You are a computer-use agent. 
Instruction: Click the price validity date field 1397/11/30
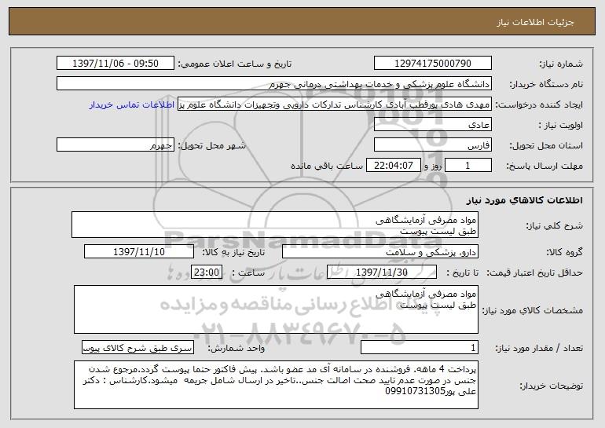coord(382,273)
